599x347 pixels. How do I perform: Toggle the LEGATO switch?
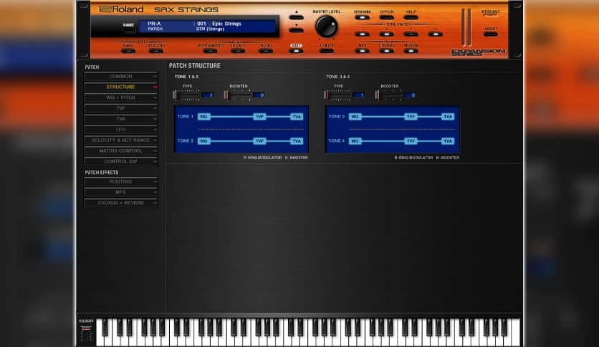point(238,51)
